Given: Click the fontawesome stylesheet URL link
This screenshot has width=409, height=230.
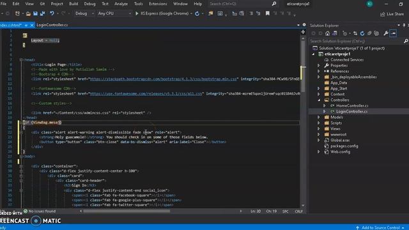Looking at the screenshot, I should coord(146,93).
